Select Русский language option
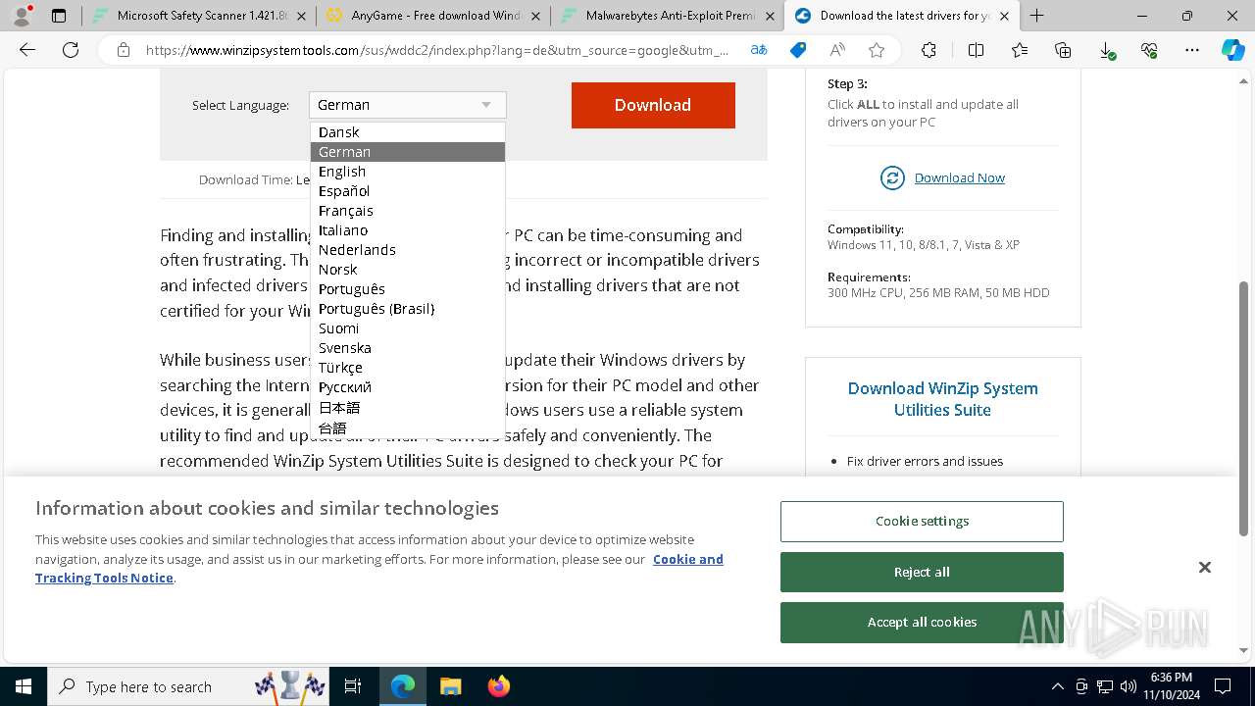 tap(408, 387)
